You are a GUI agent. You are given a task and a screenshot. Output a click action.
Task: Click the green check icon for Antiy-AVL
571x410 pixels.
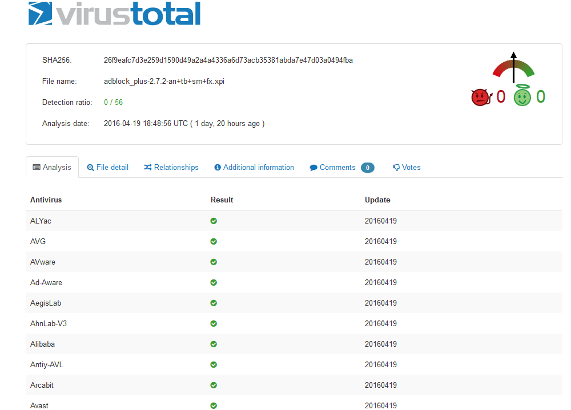pyautogui.click(x=214, y=364)
